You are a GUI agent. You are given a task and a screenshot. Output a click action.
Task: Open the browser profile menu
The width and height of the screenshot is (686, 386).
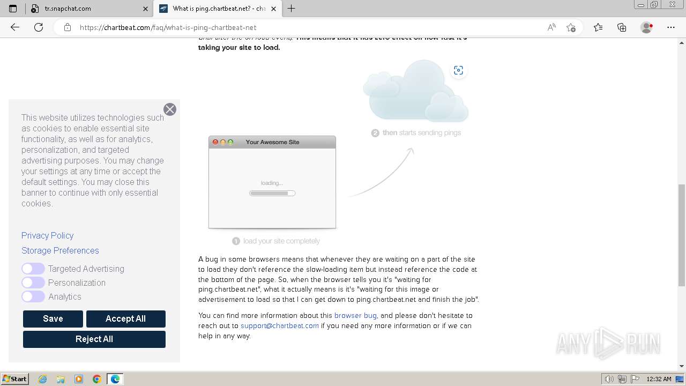tap(647, 27)
